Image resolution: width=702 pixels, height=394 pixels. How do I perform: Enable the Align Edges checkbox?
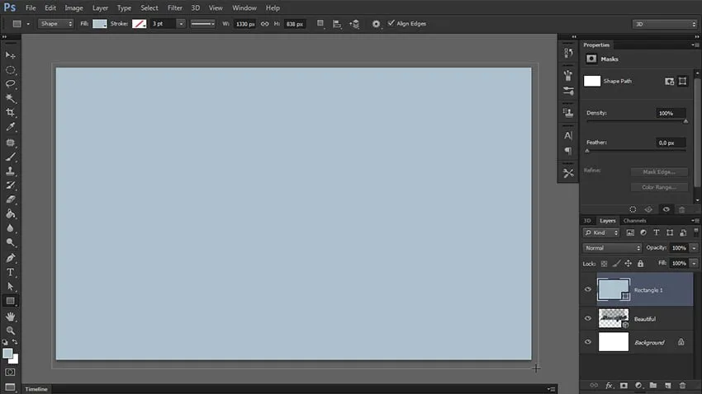tap(391, 23)
